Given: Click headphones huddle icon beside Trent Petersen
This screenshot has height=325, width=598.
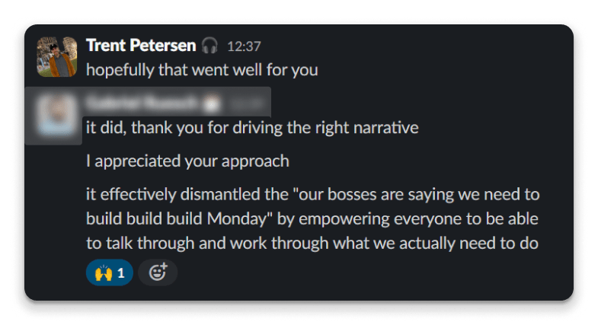Looking at the screenshot, I should coord(209,46).
